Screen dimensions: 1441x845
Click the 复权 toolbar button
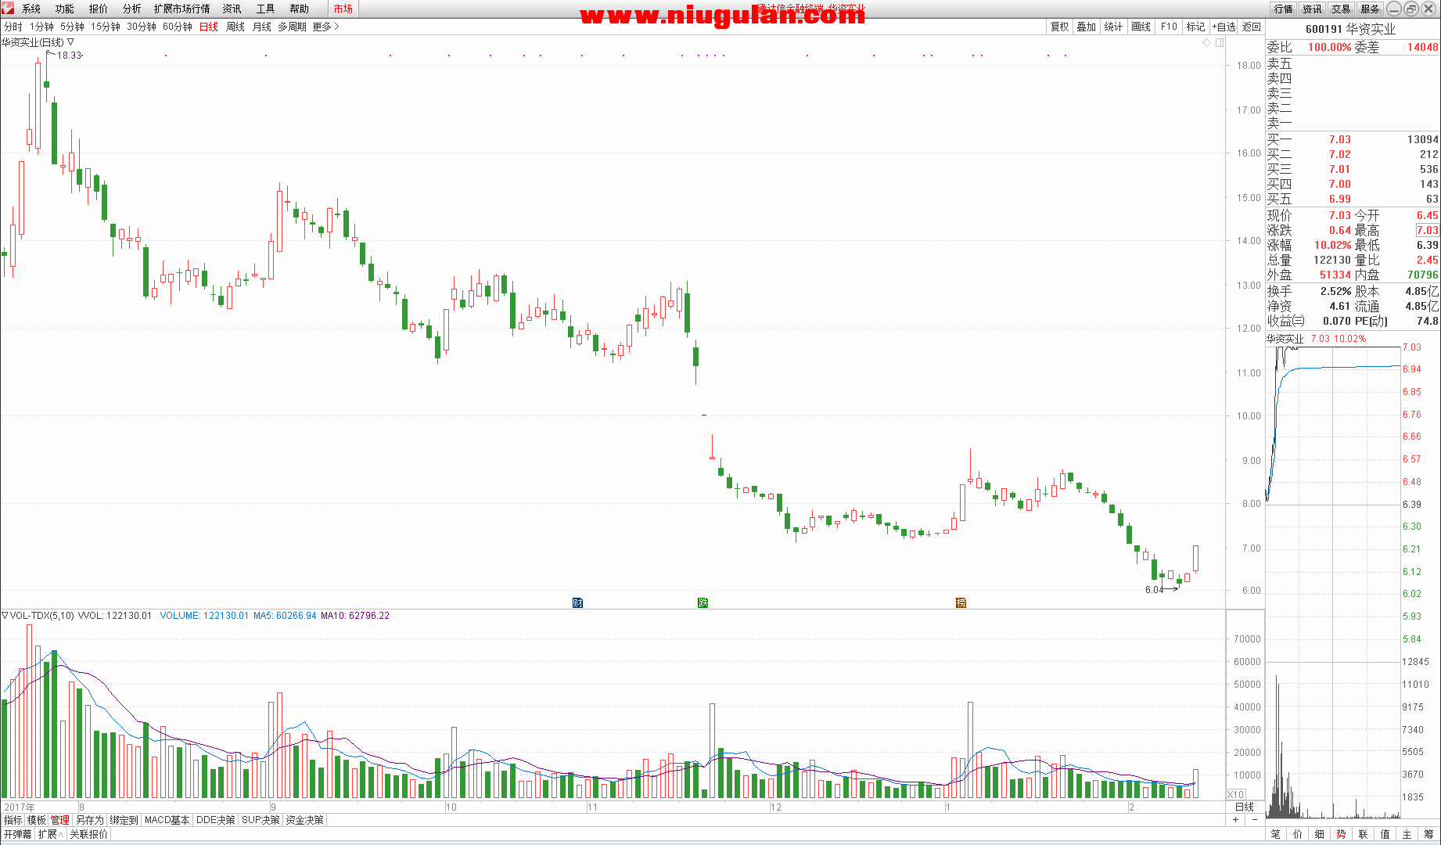[1059, 27]
